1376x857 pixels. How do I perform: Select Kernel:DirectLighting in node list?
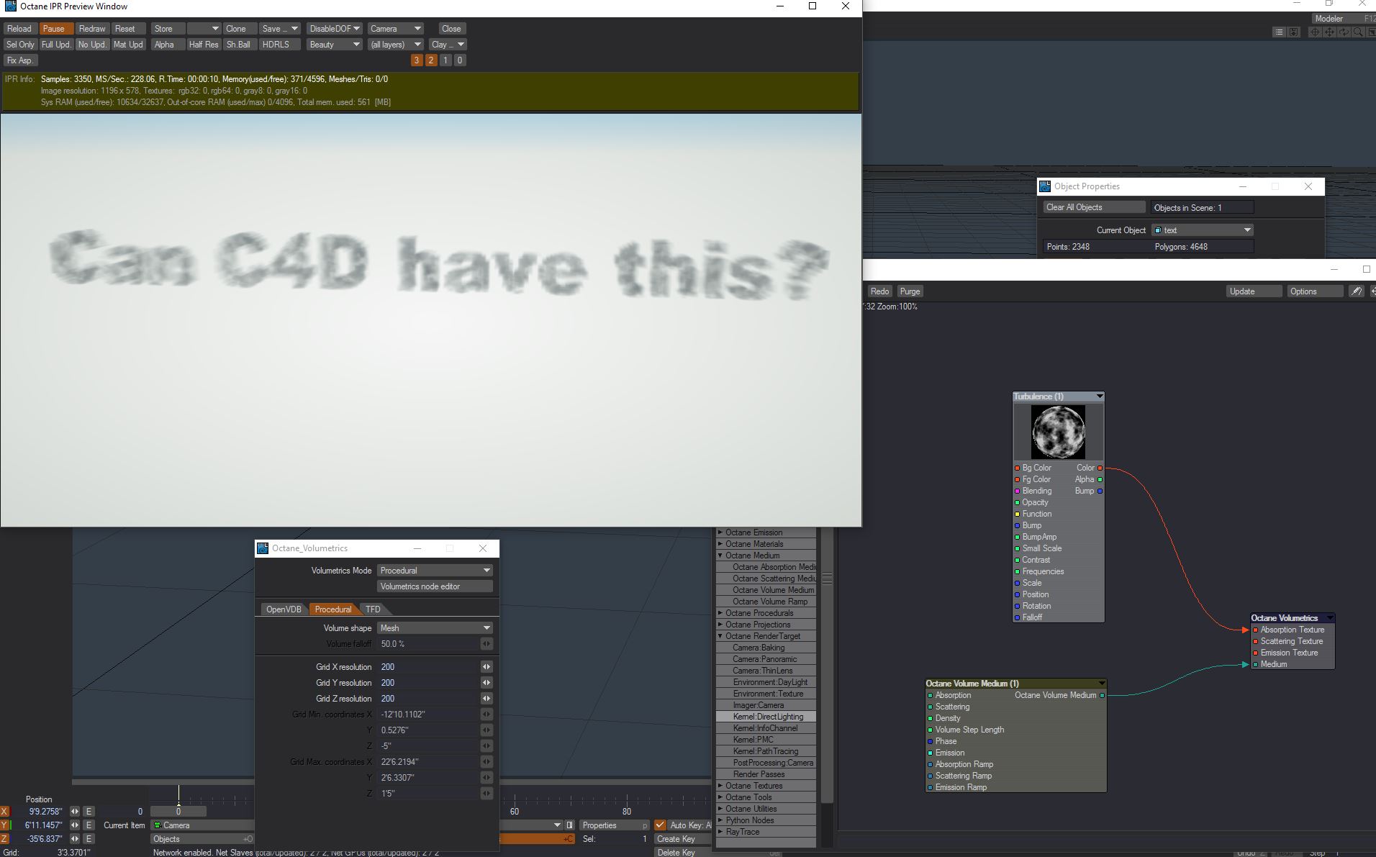click(x=767, y=717)
